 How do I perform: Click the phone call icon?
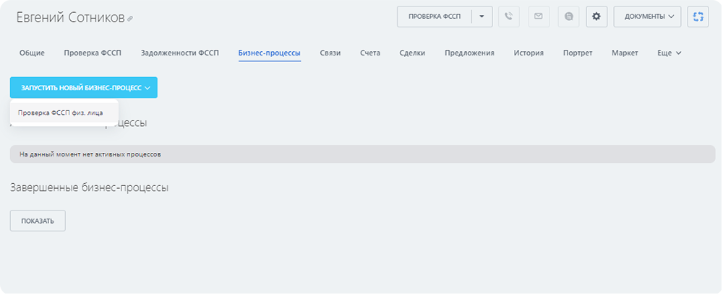tap(509, 17)
